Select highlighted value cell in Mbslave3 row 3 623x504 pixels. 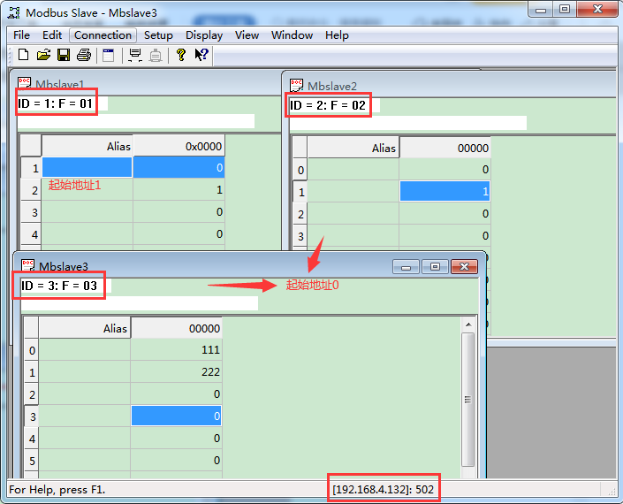(x=176, y=416)
